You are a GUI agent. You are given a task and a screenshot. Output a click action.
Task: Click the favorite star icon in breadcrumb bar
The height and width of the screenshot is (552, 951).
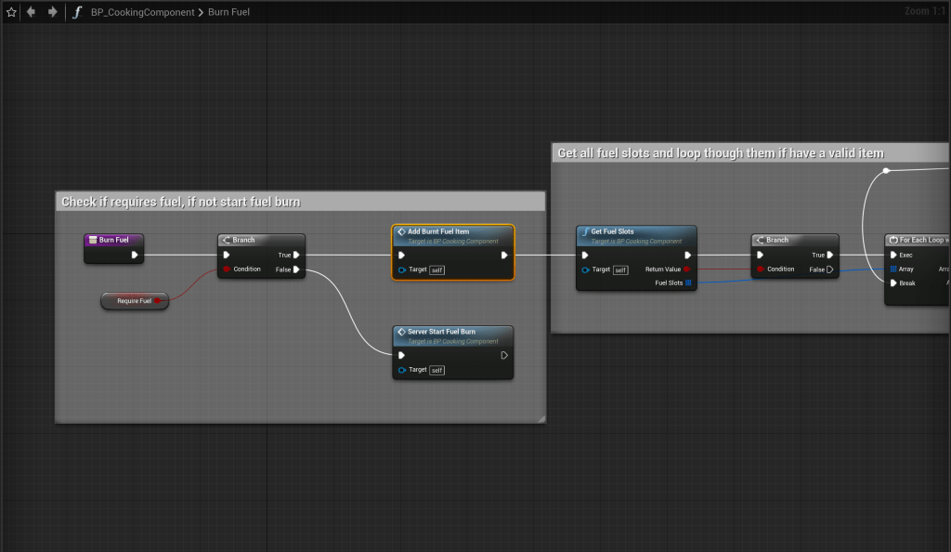11,12
